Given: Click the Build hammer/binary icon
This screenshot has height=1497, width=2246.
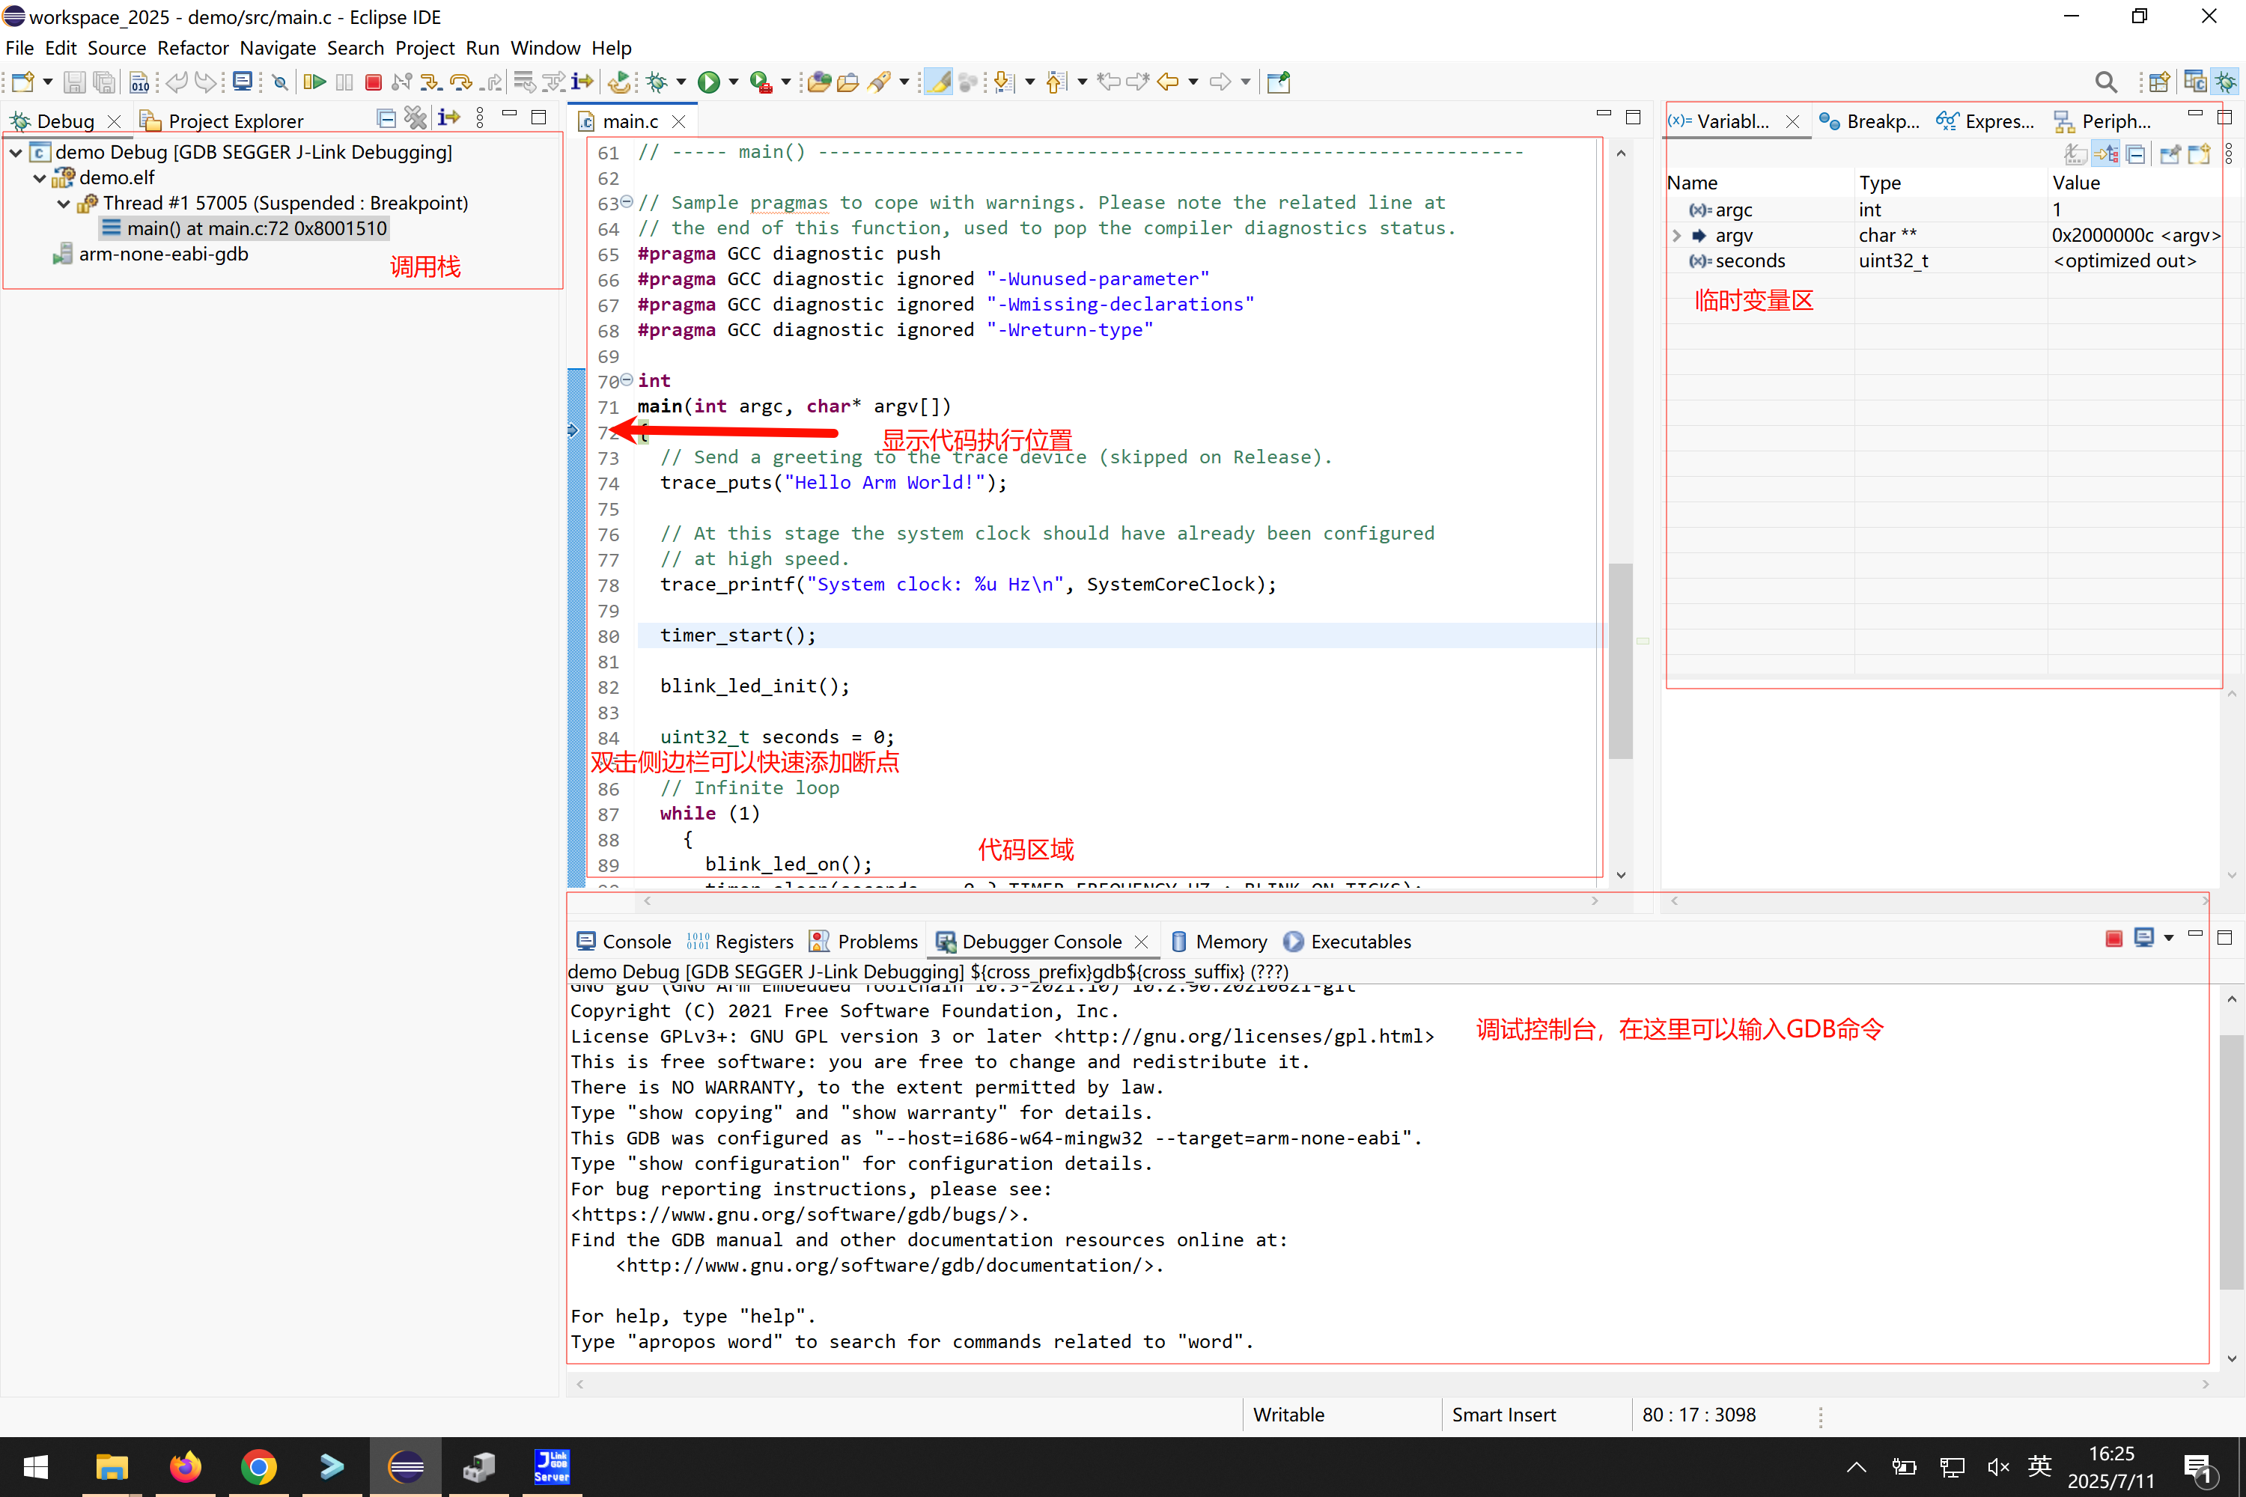Looking at the screenshot, I should [139, 82].
